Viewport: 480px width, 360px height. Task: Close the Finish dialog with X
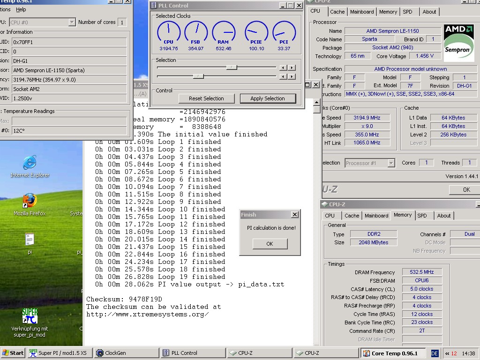pyautogui.click(x=295, y=215)
